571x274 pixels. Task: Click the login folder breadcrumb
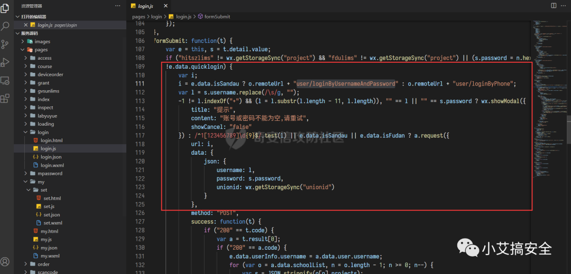156,17
